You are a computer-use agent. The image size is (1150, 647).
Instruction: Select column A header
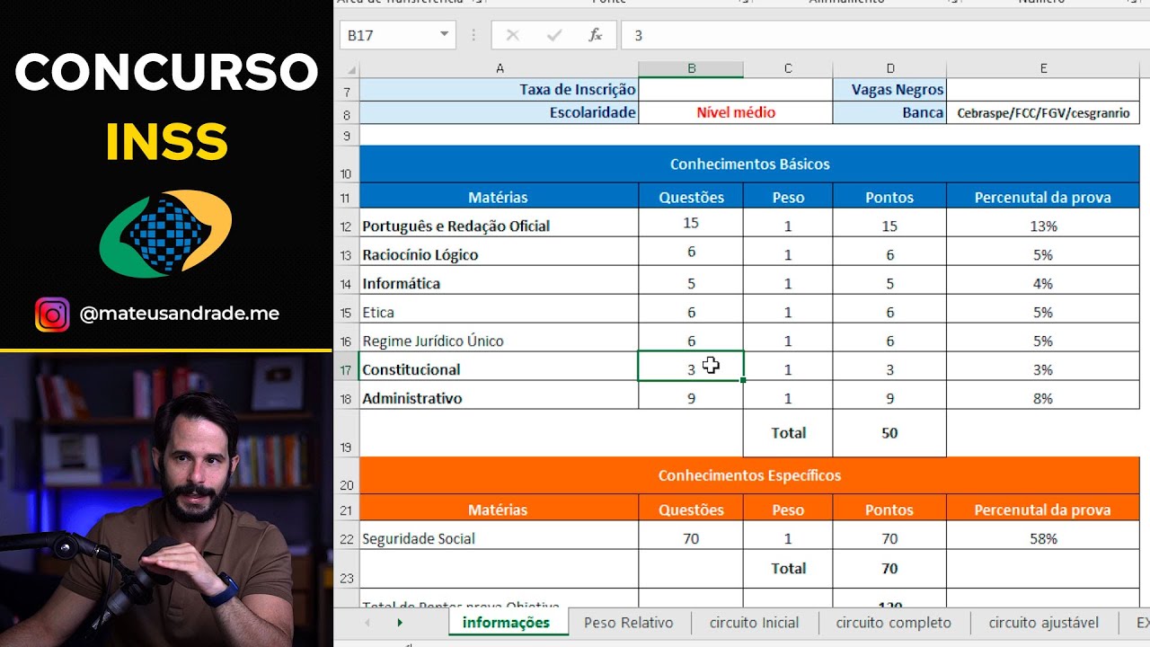click(500, 68)
